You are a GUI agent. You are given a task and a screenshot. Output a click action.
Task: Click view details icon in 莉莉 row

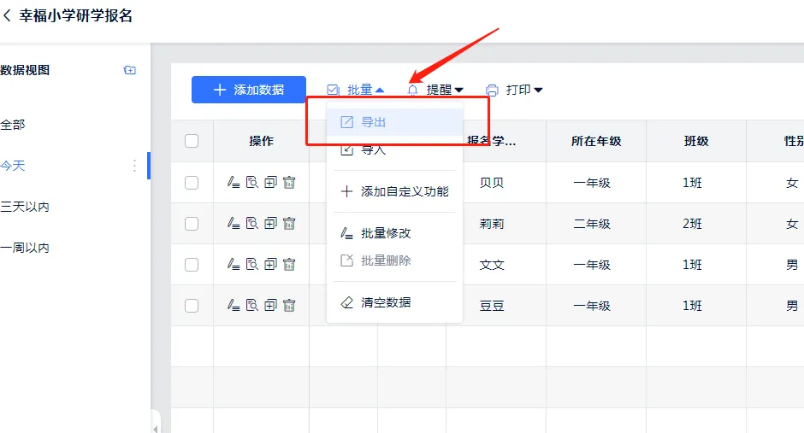click(251, 224)
